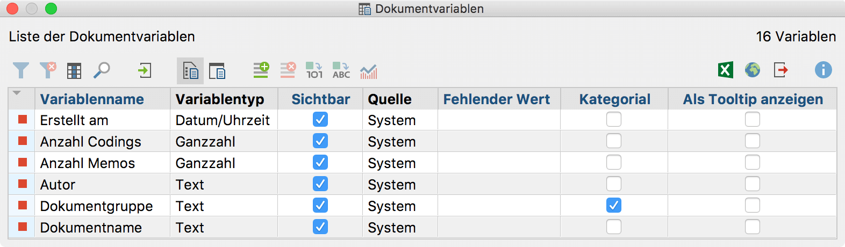Open the filter funnel icon
This screenshot has width=845, height=247.
[x=21, y=70]
